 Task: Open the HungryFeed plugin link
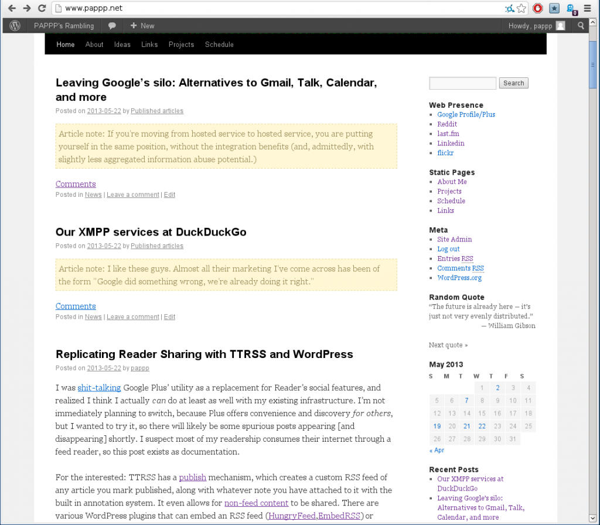[x=292, y=516]
